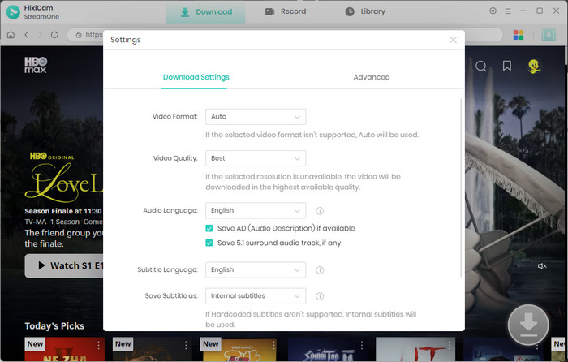
Task: Open the IT movie thumbnail
Action: 415,349
